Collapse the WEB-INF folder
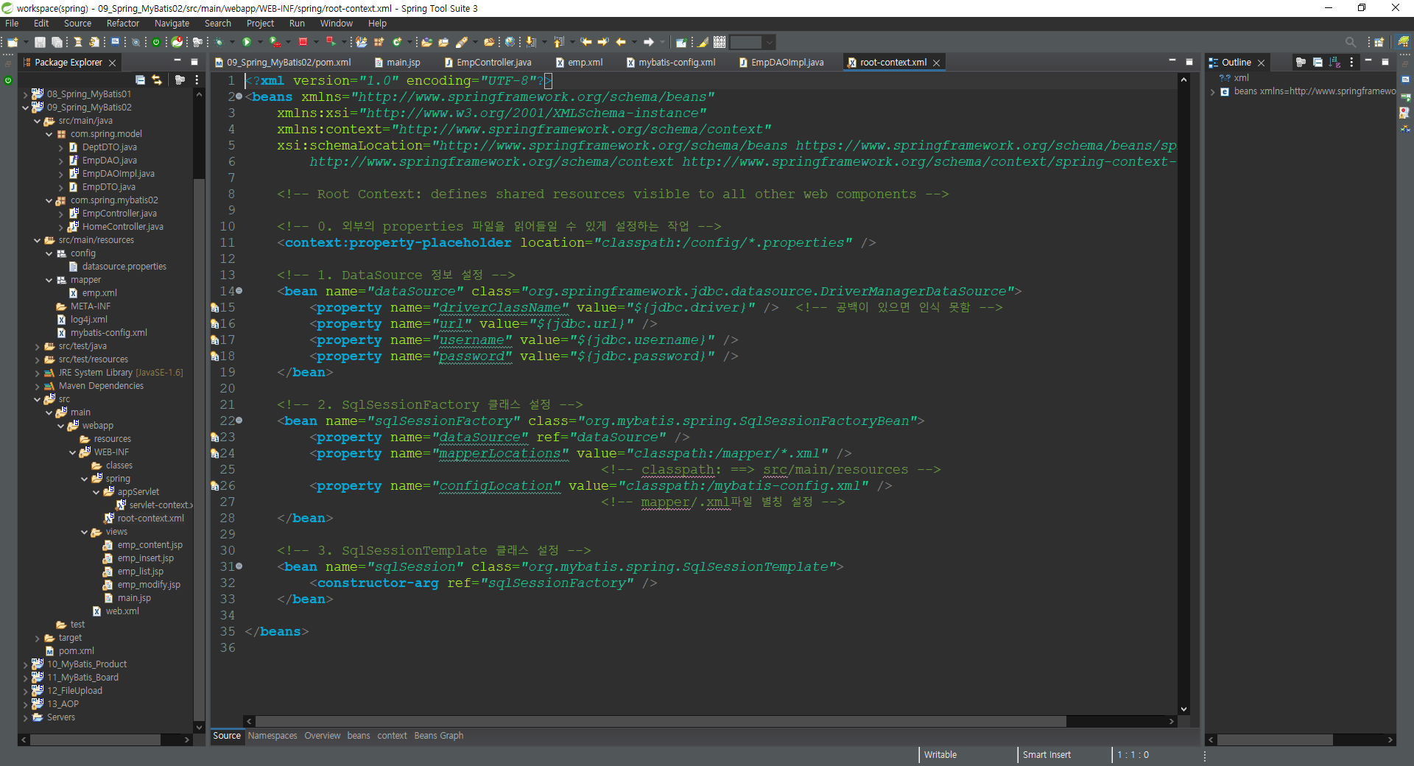Screen dimensions: 1414x766 [73, 452]
